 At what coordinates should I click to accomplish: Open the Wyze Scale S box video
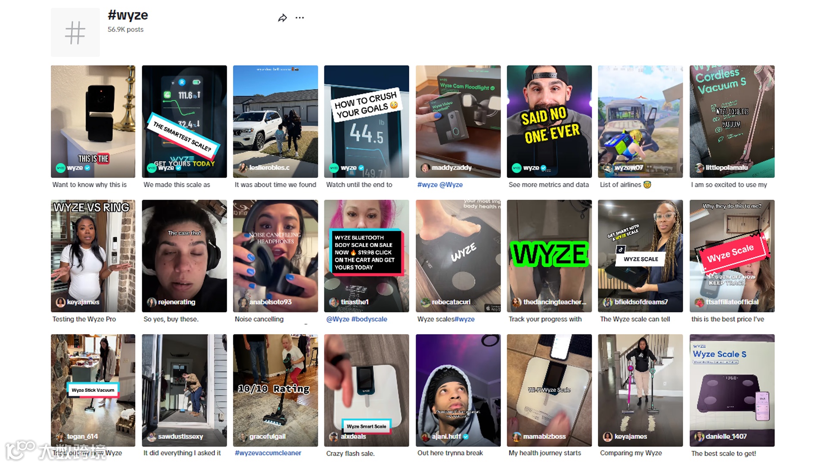(732, 390)
